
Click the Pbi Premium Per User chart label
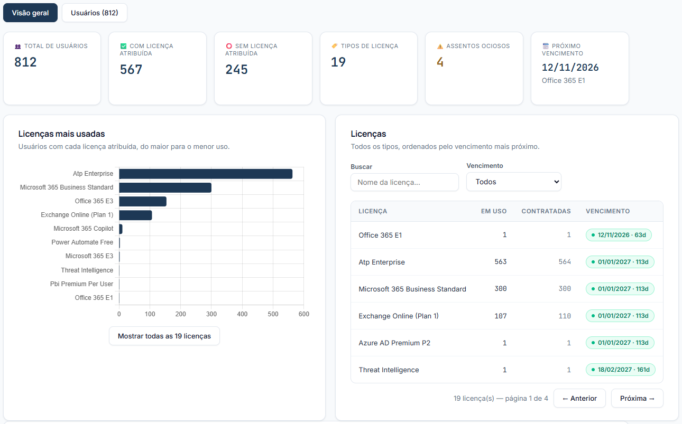click(x=81, y=284)
